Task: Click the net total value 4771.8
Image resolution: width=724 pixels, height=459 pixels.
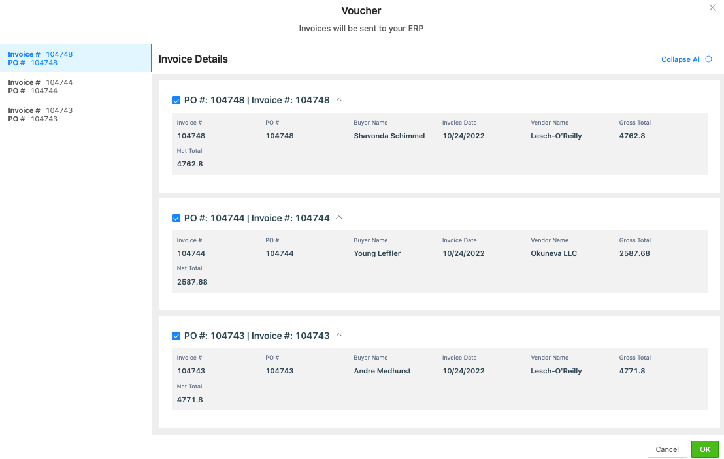Action: point(189,400)
